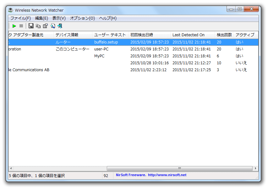Click the Wireless Network Watcher title bar icon
The height and width of the screenshot is (190, 268).
tap(11, 10)
